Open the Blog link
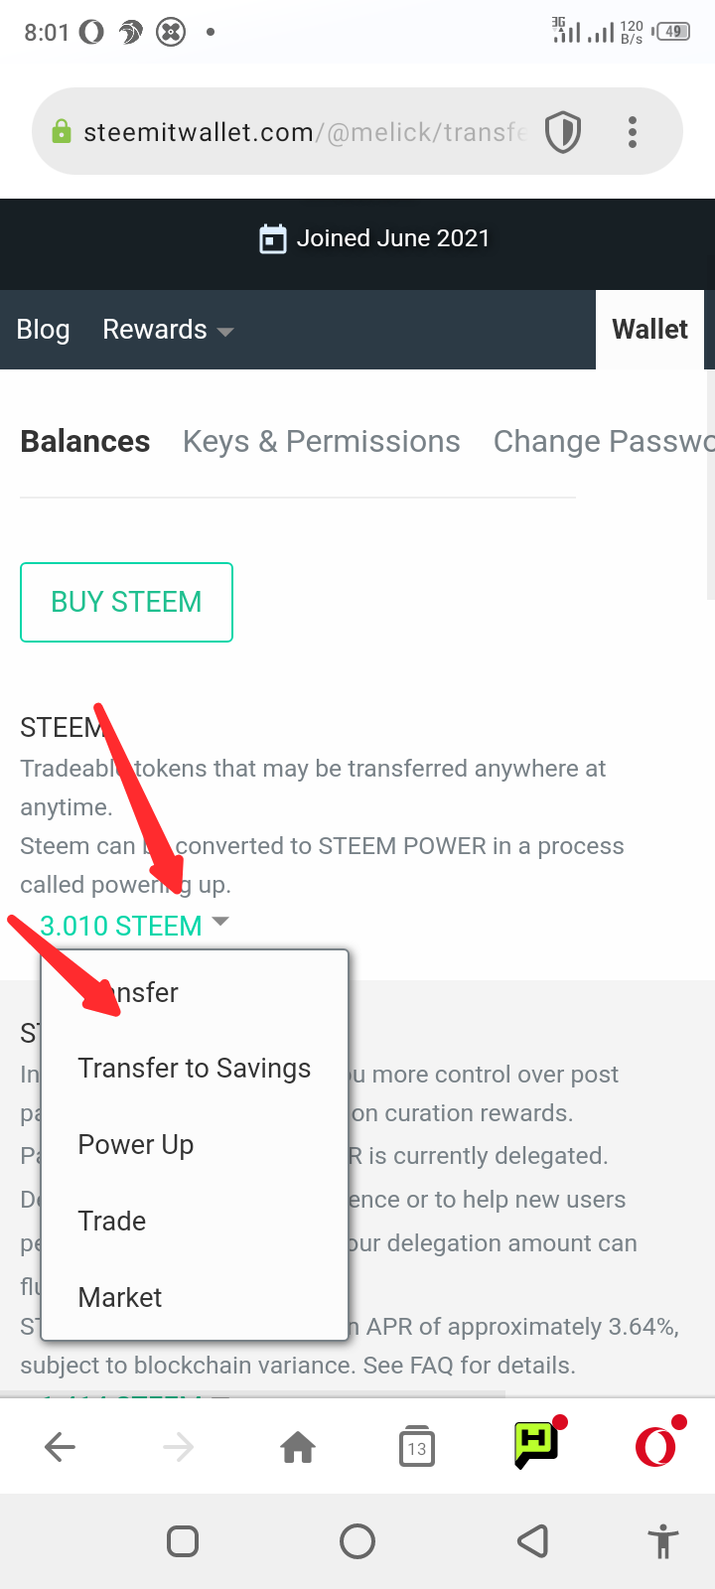Screen dimensions: 715x1589 click(x=43, y=330)
